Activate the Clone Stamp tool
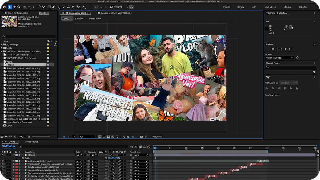320x180 pixels. 68,7
